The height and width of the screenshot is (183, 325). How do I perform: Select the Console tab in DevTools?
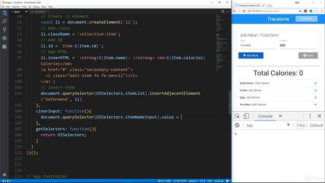click(265, 116)
